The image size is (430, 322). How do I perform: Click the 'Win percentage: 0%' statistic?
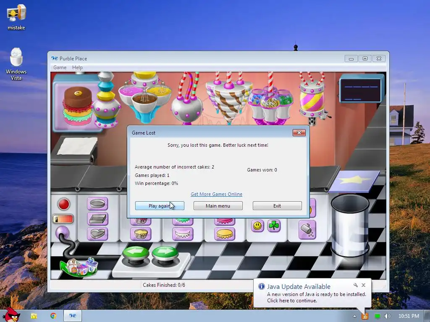[156, 184]
